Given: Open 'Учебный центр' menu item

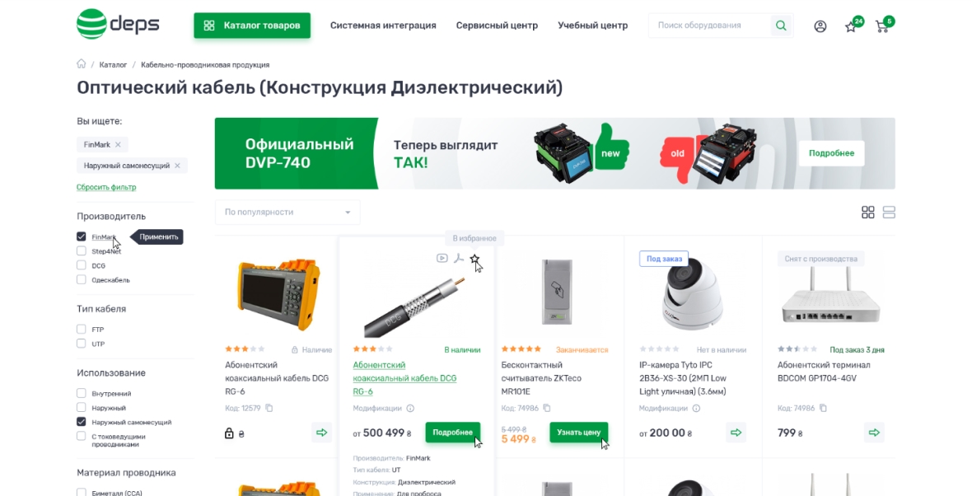Looking at the screenshot, I should click(x=592, y=26).
